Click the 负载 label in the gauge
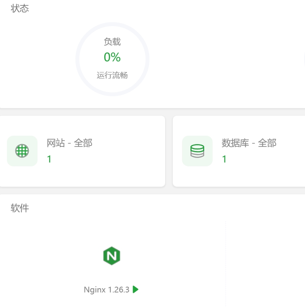The image size is (305, 307). 112,42
